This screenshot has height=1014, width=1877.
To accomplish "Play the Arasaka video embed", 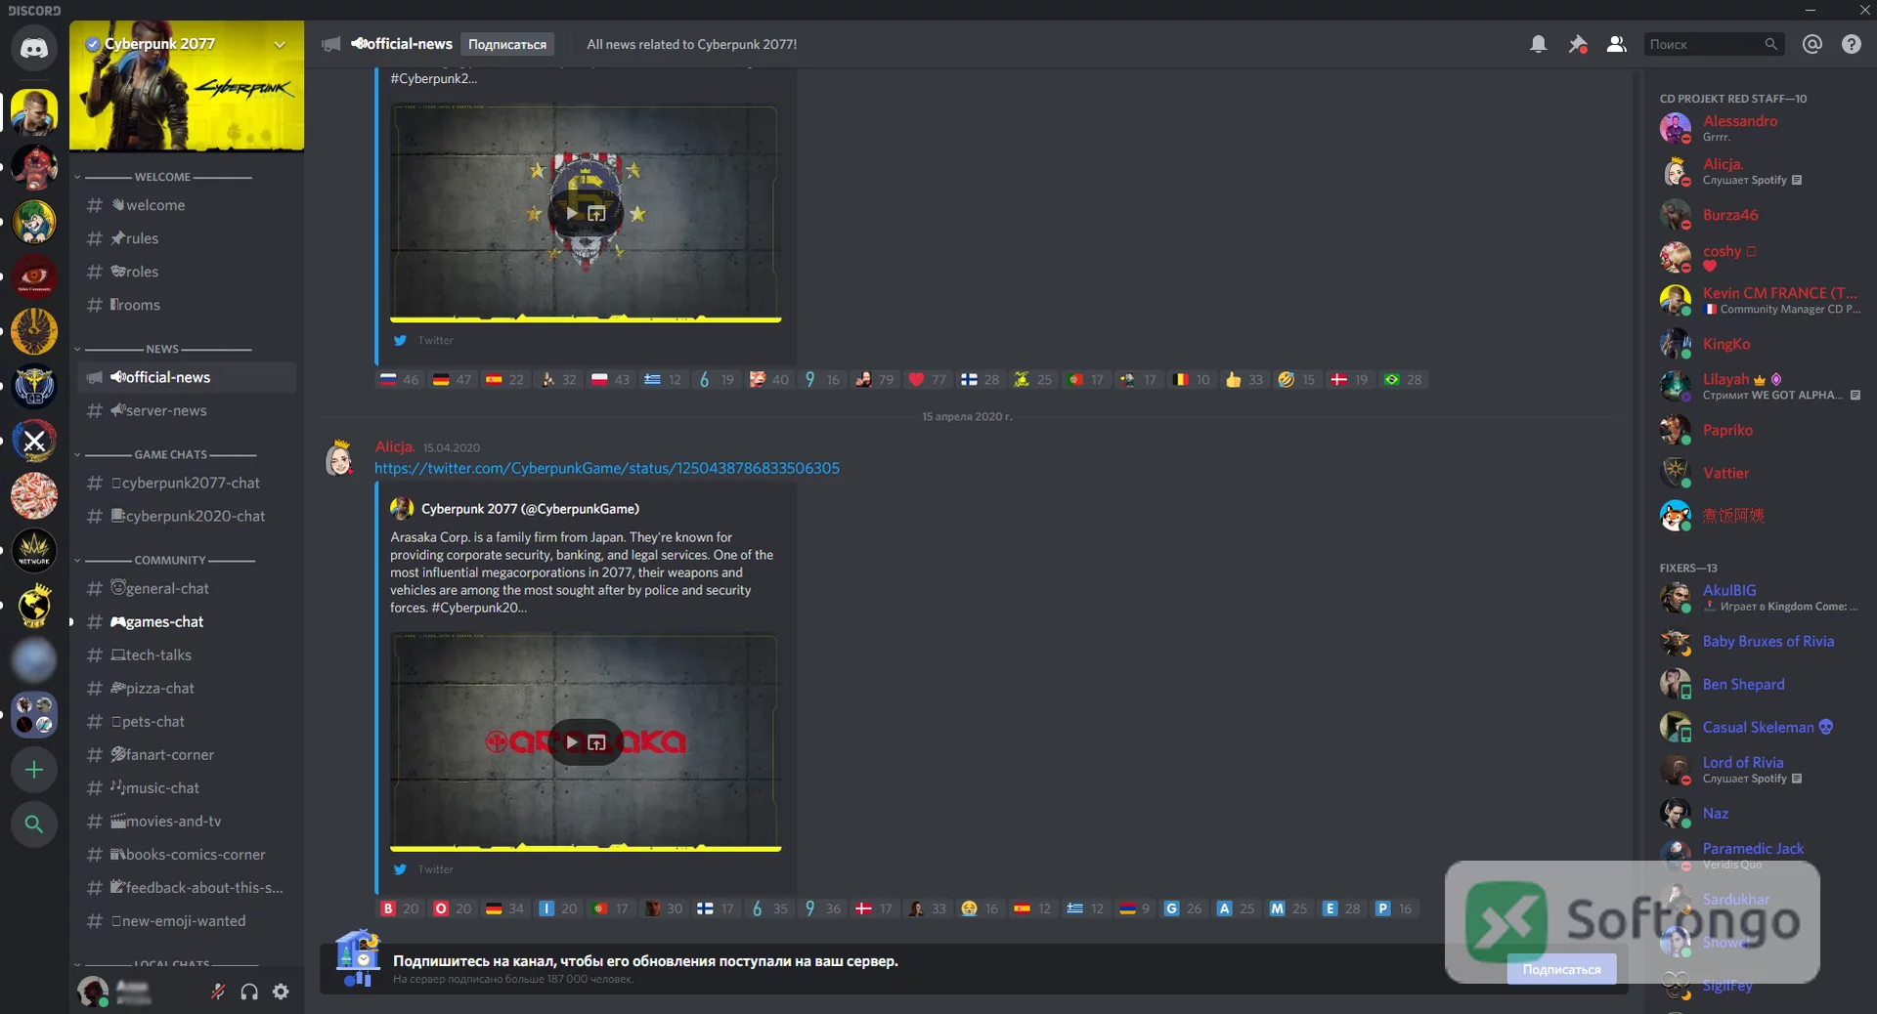I will 572,742.
